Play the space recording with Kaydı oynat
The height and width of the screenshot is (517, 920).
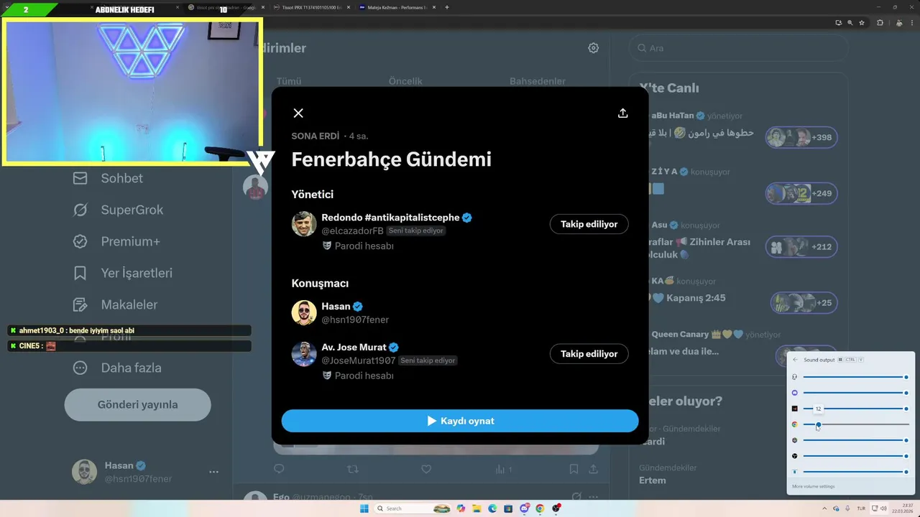coord(460,421)
